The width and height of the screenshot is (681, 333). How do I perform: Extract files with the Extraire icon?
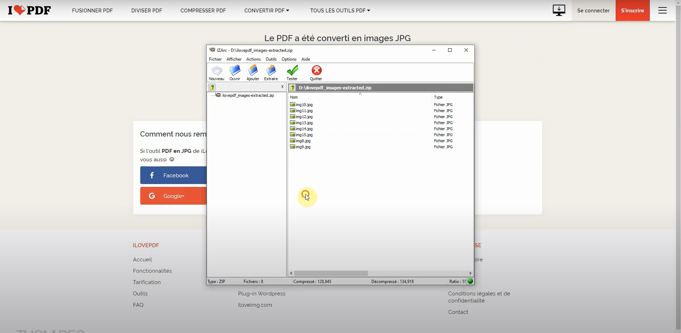pyautogui.click(x=271, y=73)
